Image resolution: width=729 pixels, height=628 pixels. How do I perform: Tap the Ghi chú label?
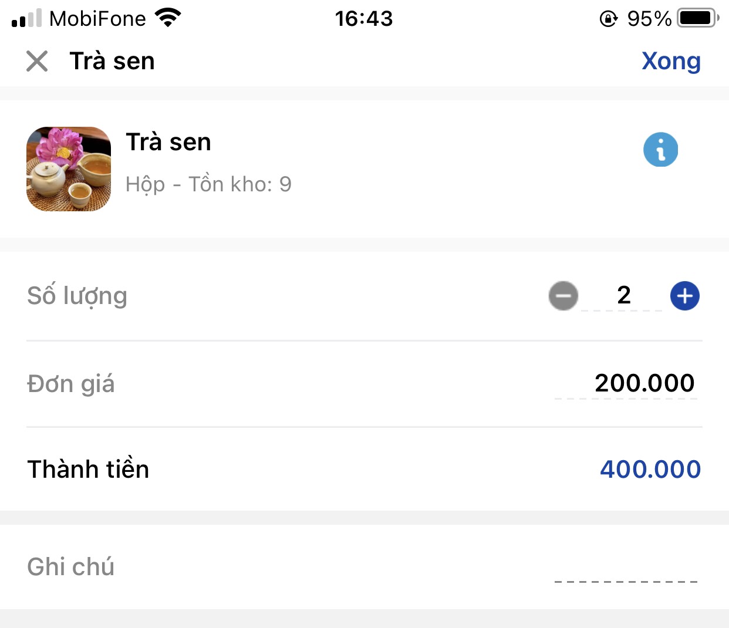[x=70, y=567]
